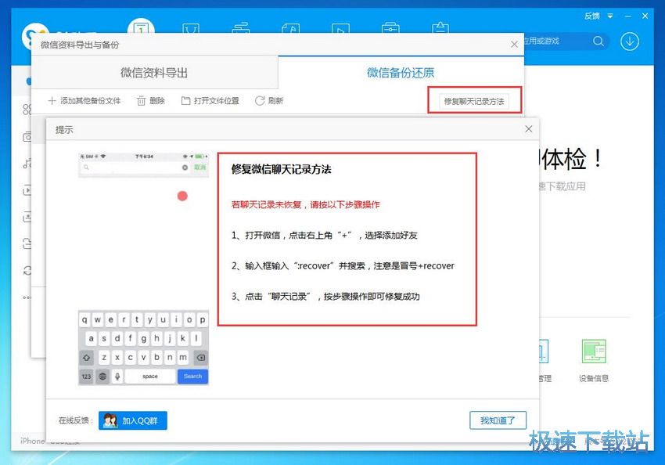
Task: Tap the backspace key on phone keyboard
Action: click(x=201, y=358)
